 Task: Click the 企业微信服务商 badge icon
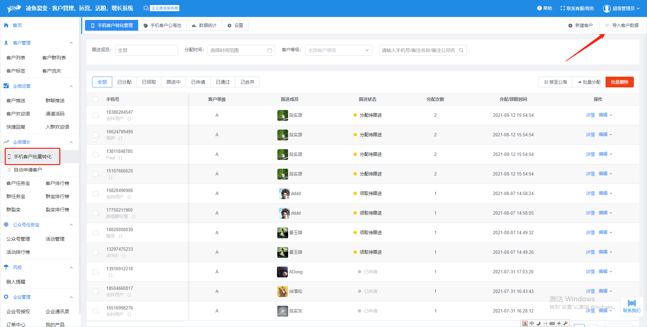tap(146, 8)
